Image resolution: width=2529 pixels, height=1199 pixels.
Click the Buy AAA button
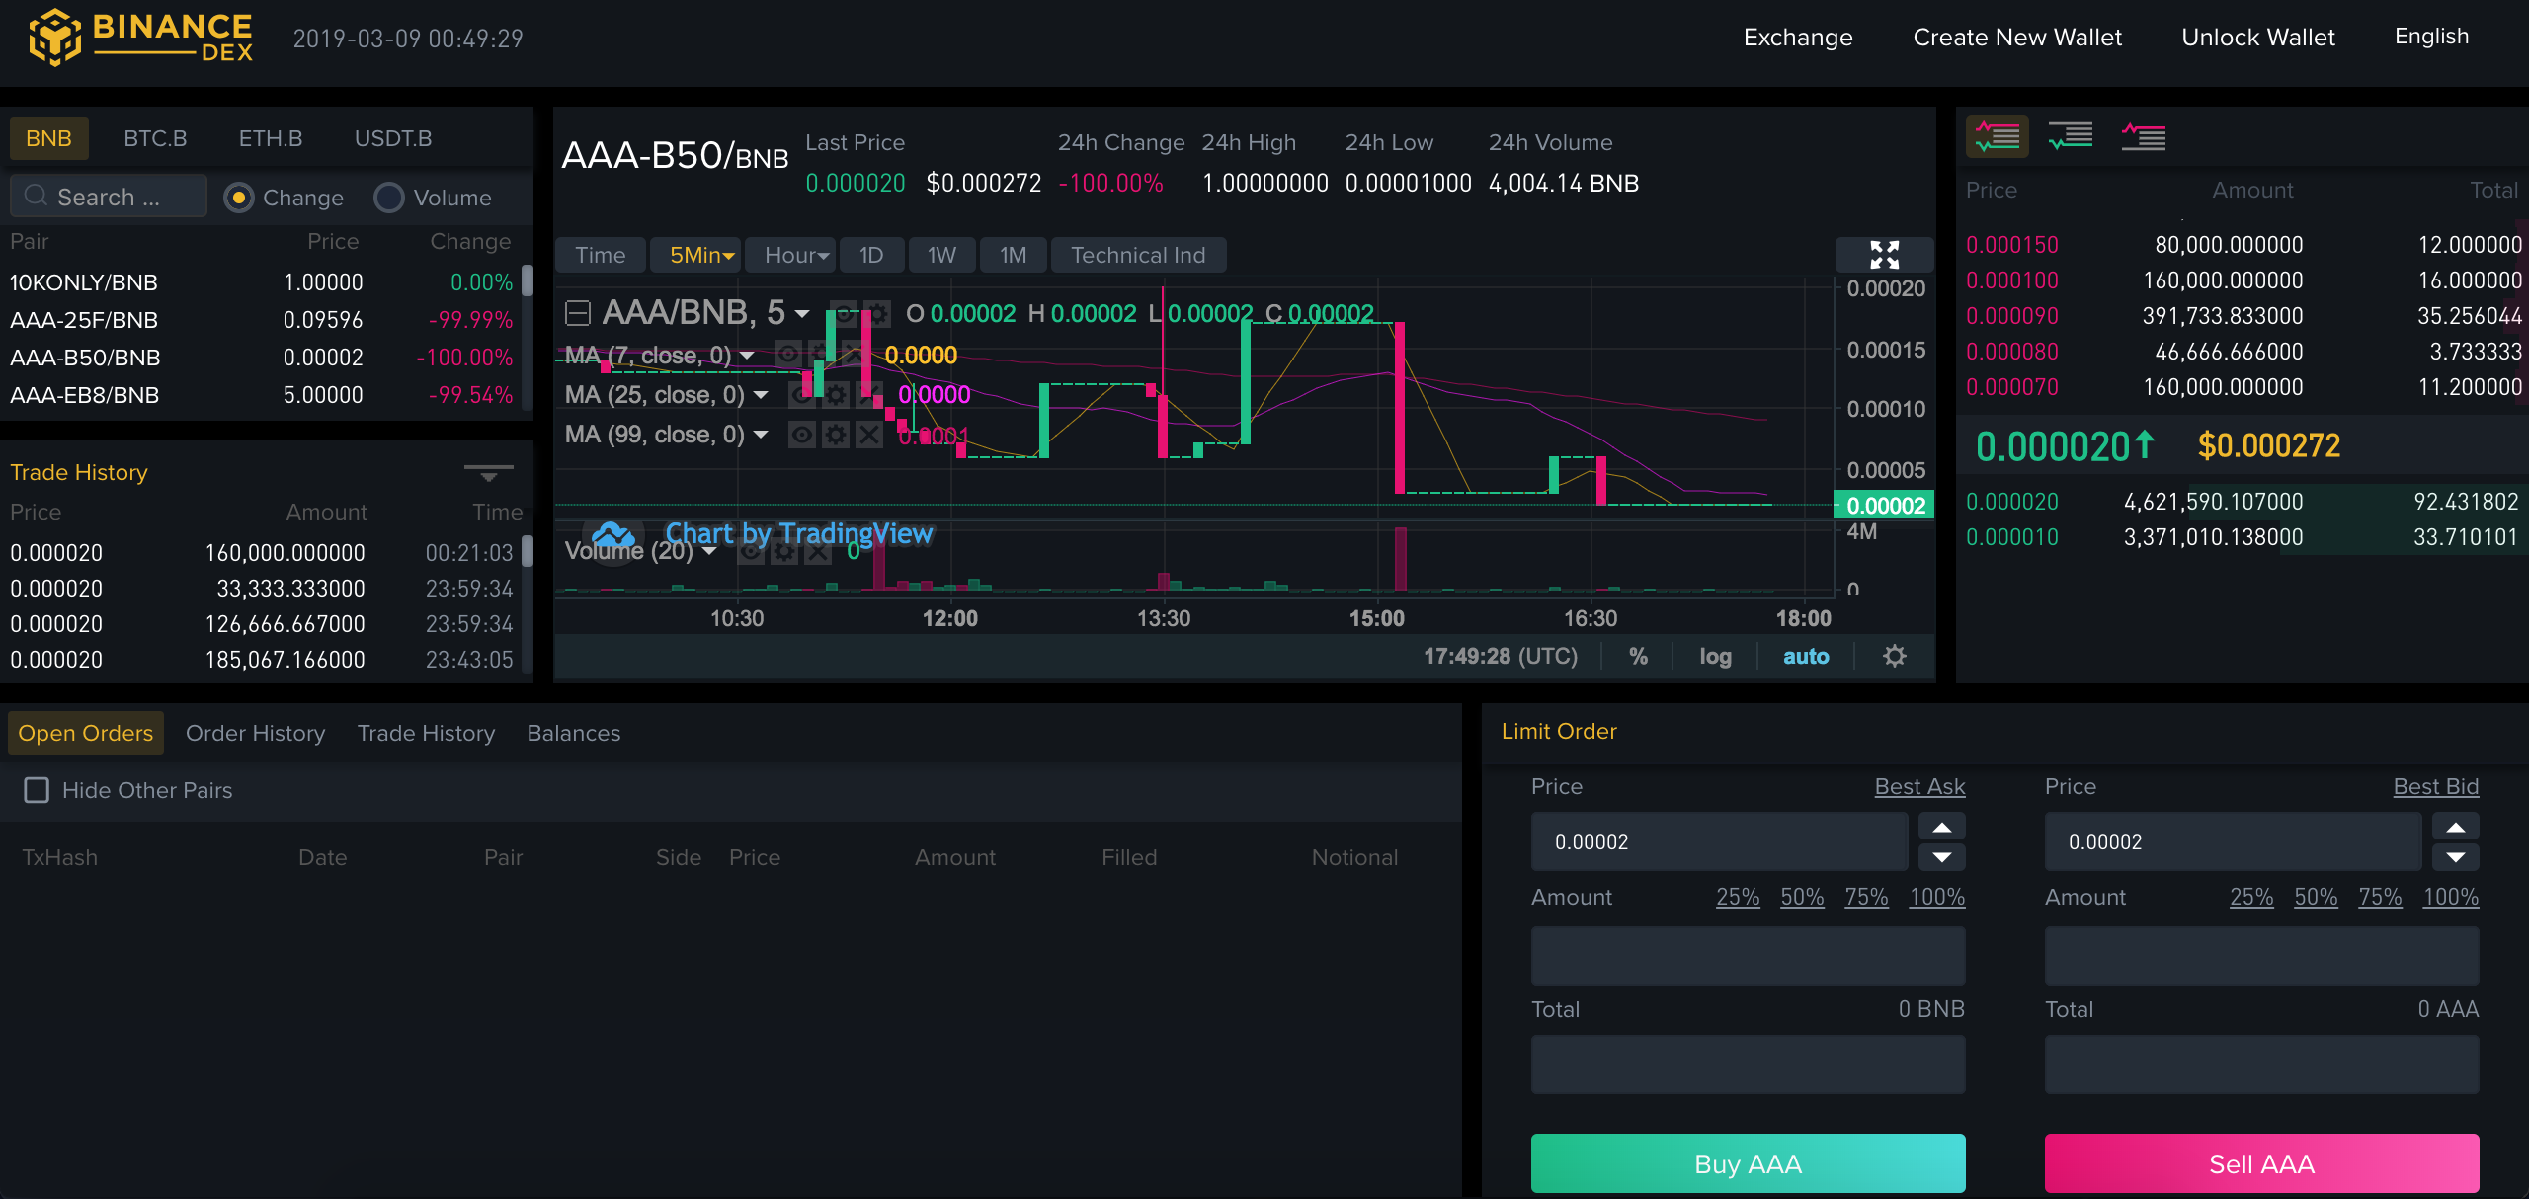[x=1748, y=1163]
